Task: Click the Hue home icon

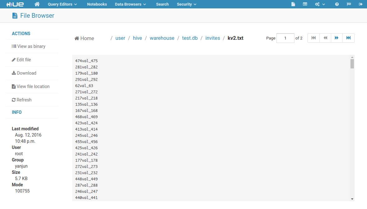Action: click(37, 4)
